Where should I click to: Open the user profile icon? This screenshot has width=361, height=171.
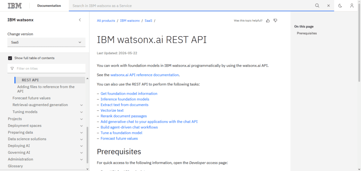point(352,6)
